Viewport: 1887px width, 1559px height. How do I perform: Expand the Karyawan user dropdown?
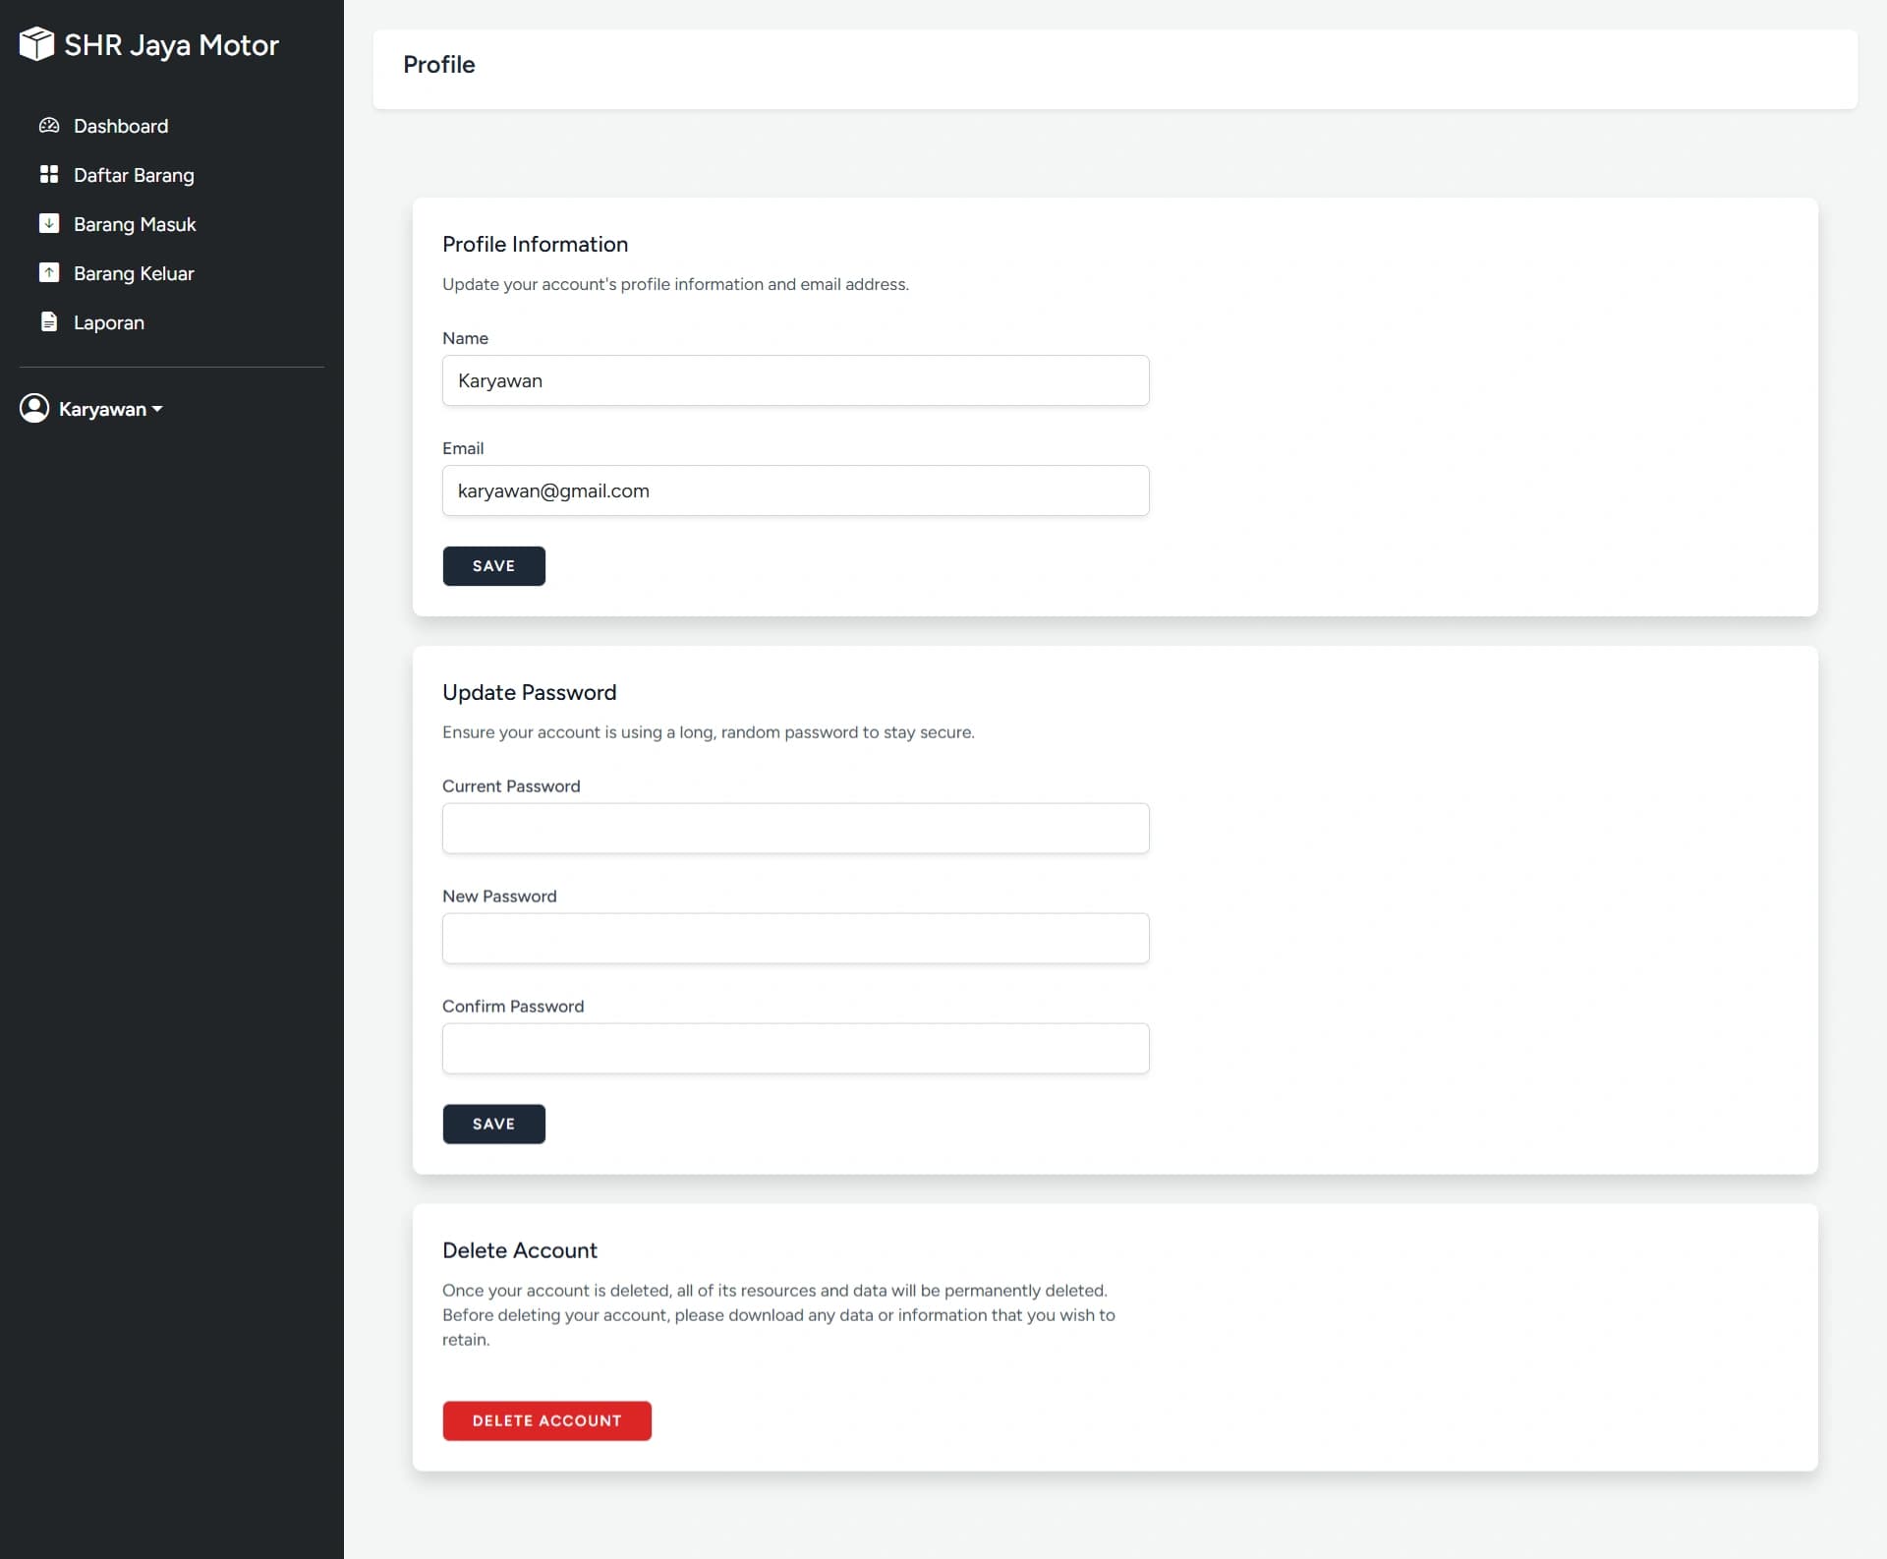91,409
